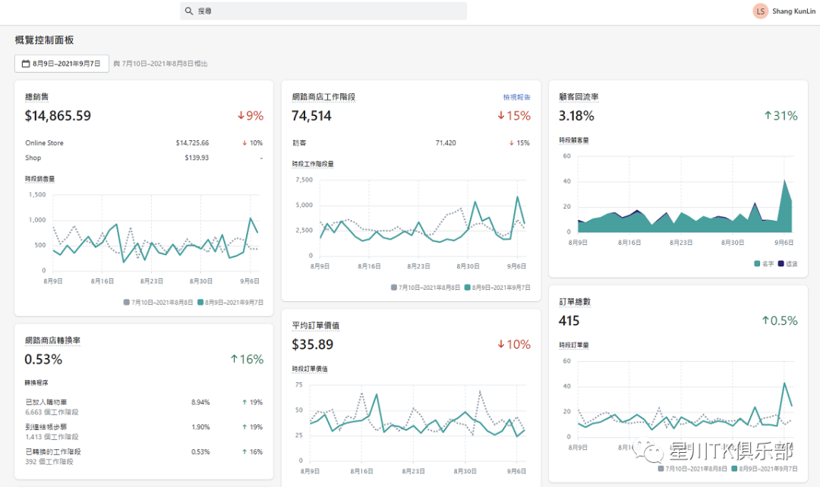
Task: Click the green up arrow beside large 16%
Action: click(x=235, y=359)
